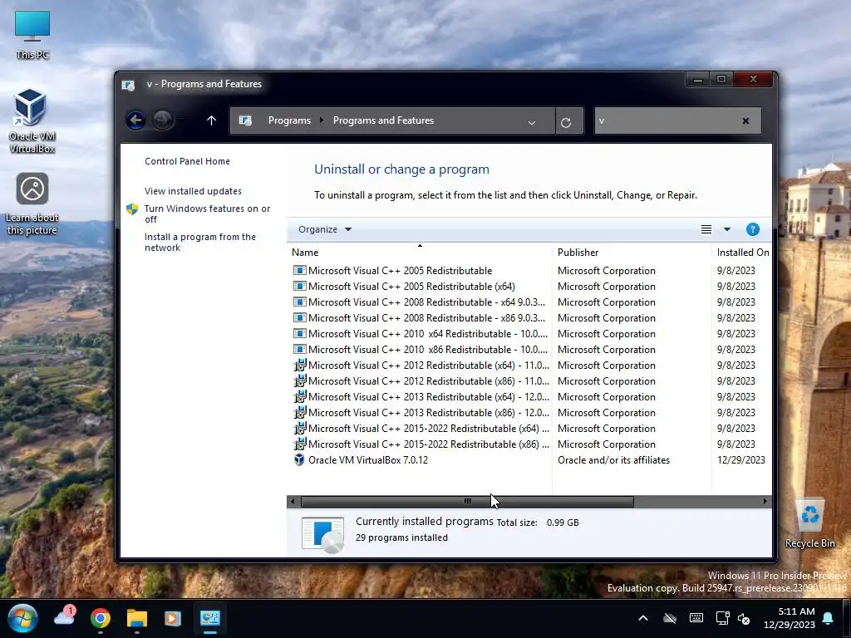The height and width of the screenshot is (638, 851).
Task: Click Oracle and/or its affiliates publisher cell
Action: [x=613, y=460]
